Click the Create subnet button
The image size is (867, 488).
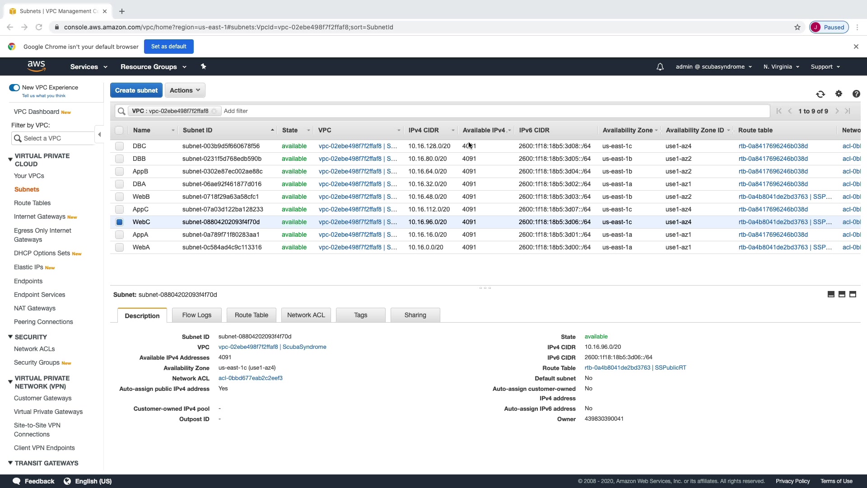tap(136, 90)
